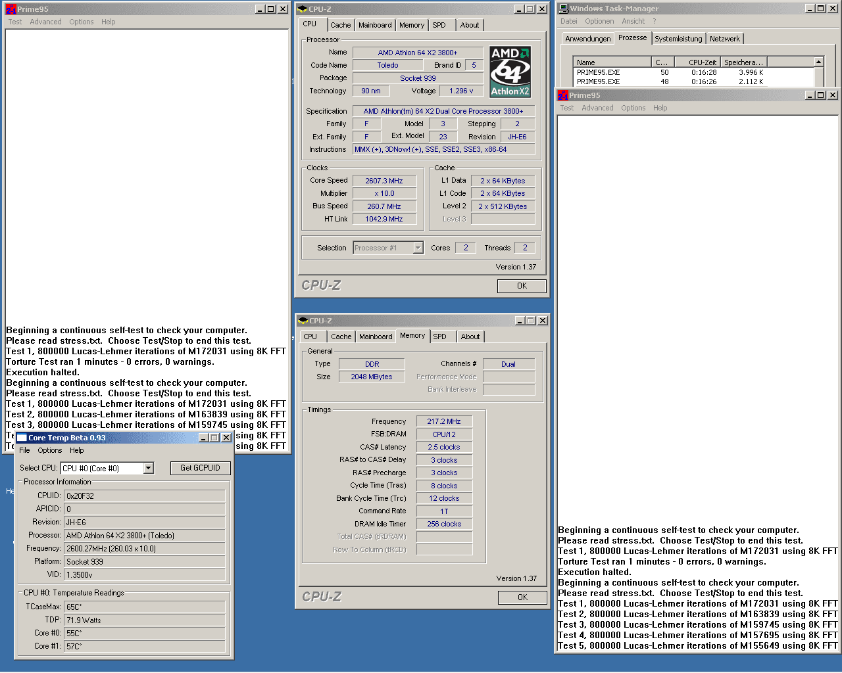Open Optionen menu in Task-Manager
Viewport: 842px width, 673px height.
point(599,21)
